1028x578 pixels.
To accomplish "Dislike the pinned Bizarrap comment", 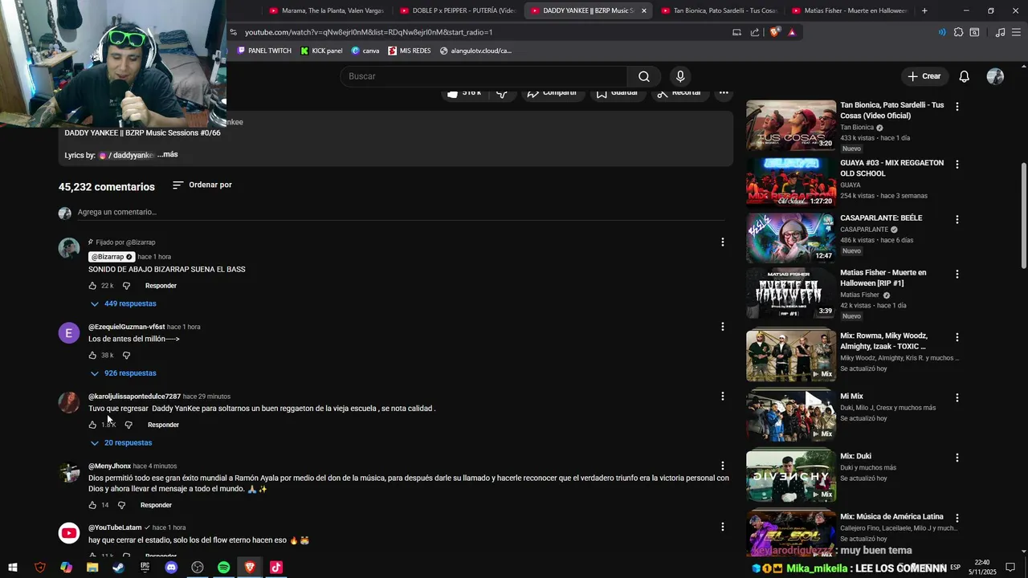I will click(x=126, y=286).
